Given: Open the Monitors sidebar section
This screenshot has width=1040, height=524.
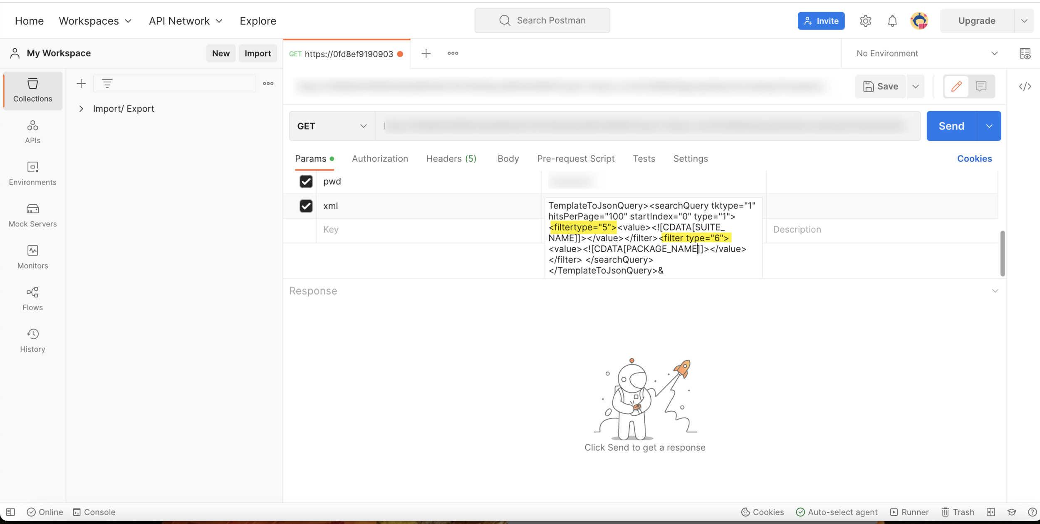Looking at the screenshot, I should 32,257.
